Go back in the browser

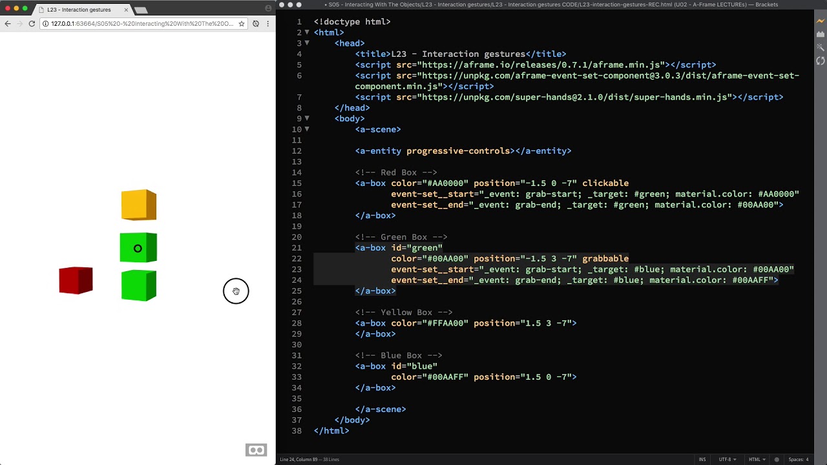pos(8,24)
